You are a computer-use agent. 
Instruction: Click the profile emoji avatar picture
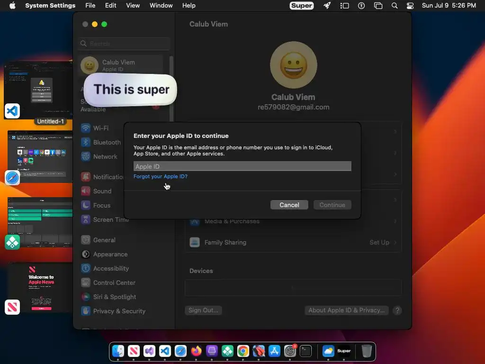[293, 65]
